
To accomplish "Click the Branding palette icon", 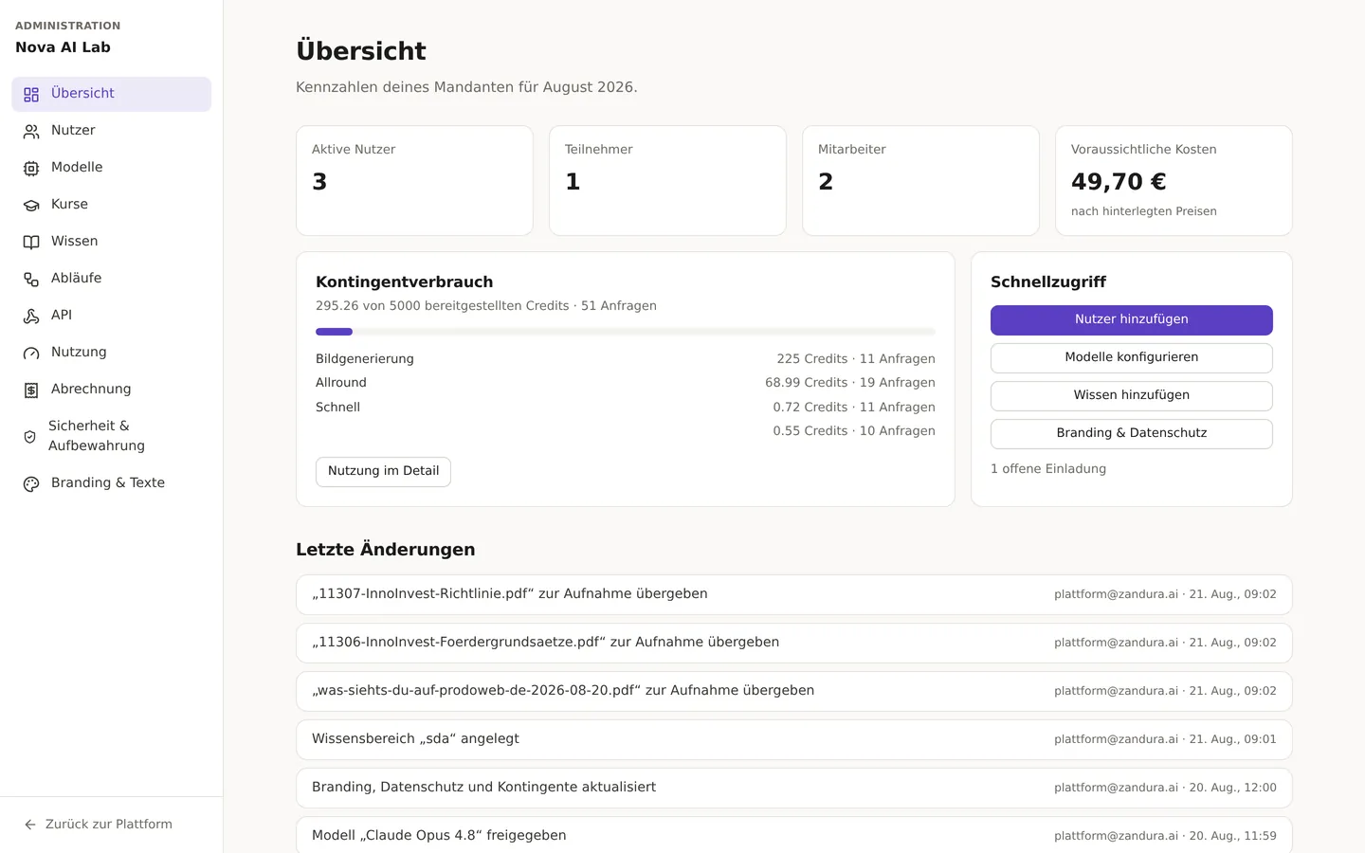I will [x=31, y=483].
